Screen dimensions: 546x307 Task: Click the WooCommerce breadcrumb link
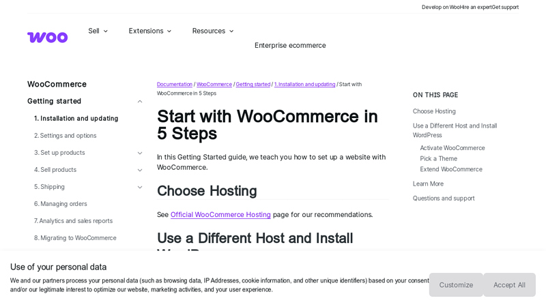click(214, 84)
